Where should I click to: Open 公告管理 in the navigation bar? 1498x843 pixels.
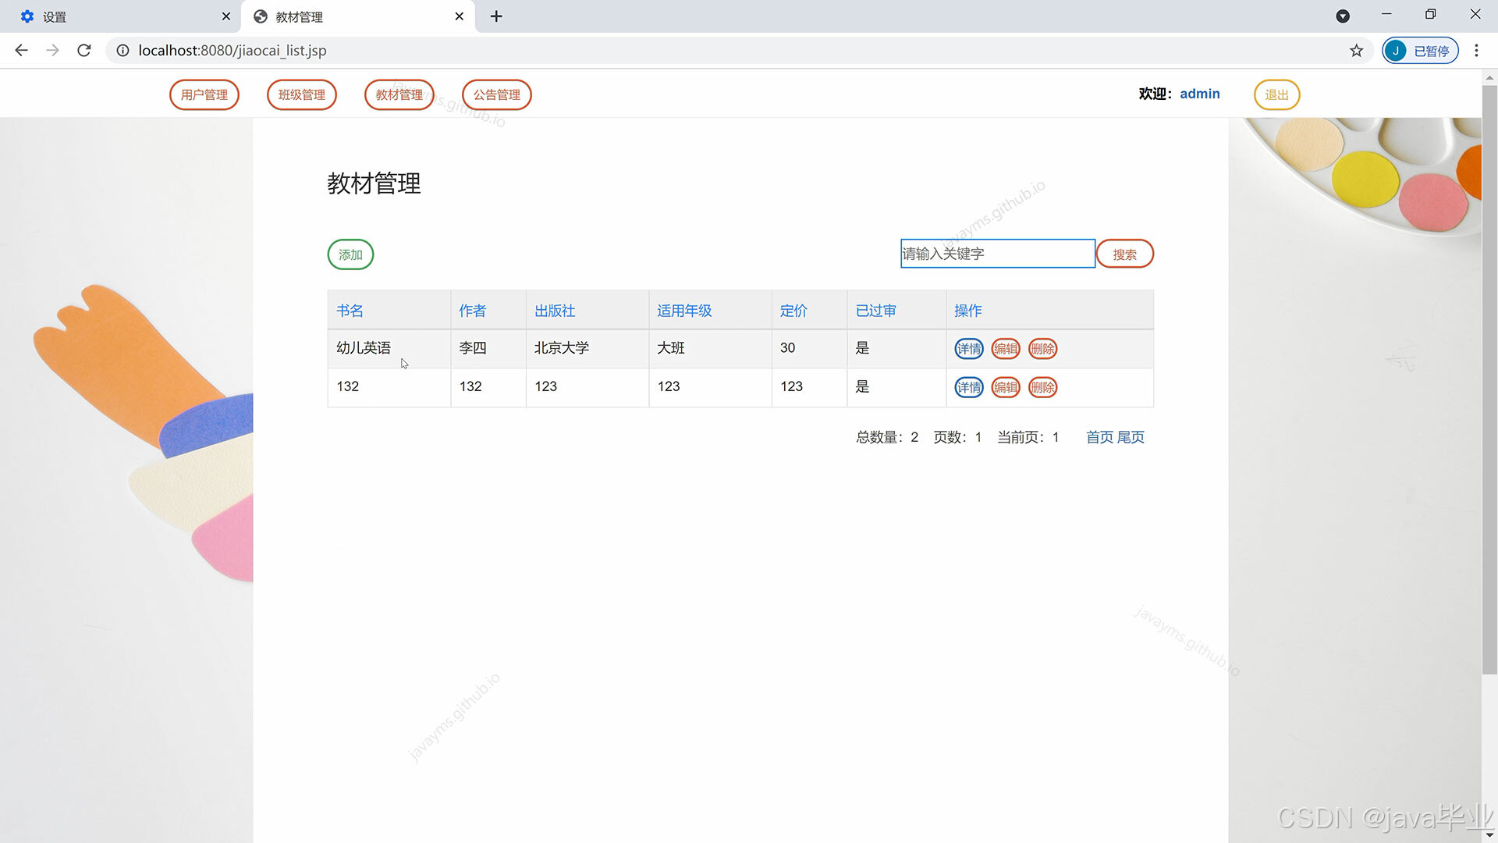coord(497,94)
